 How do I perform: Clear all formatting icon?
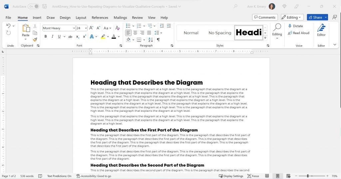[x=118, y=28]
